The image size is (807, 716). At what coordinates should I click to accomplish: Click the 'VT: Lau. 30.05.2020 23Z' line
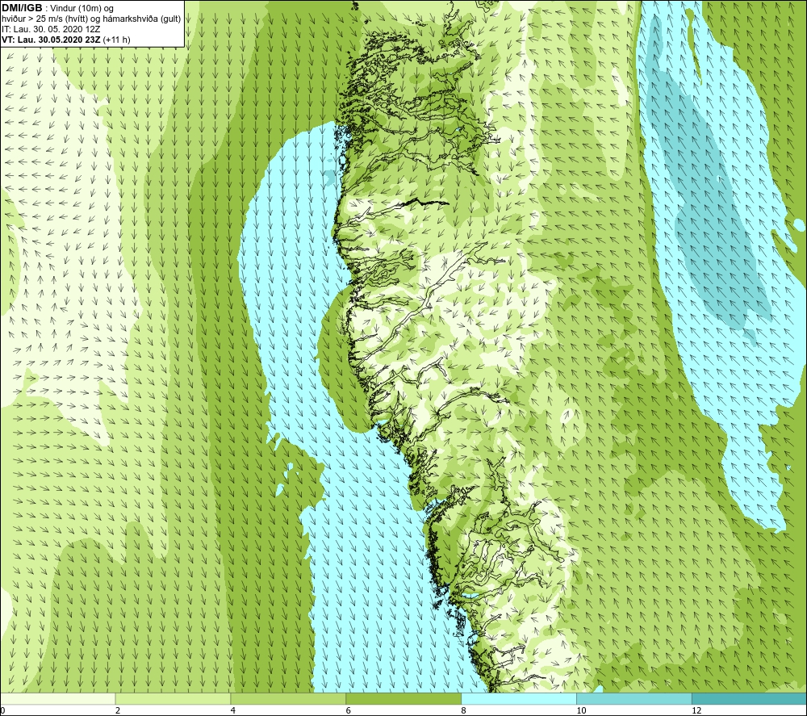click(52, 39)
